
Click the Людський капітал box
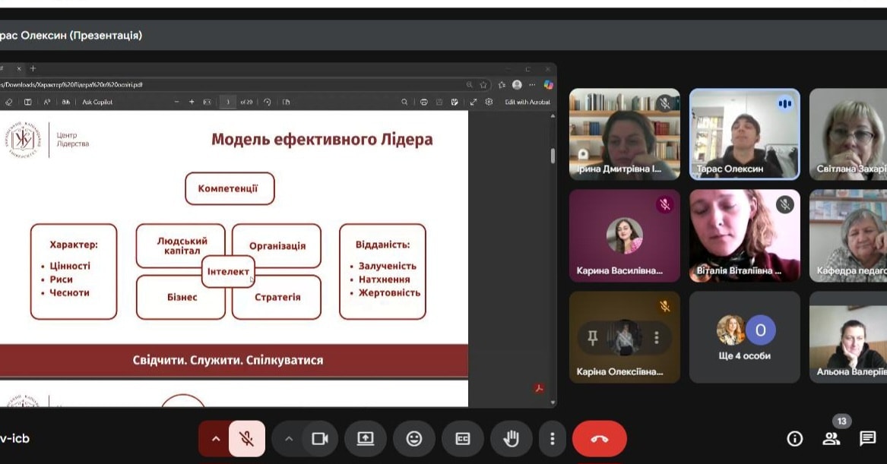(x=182, y=246)
